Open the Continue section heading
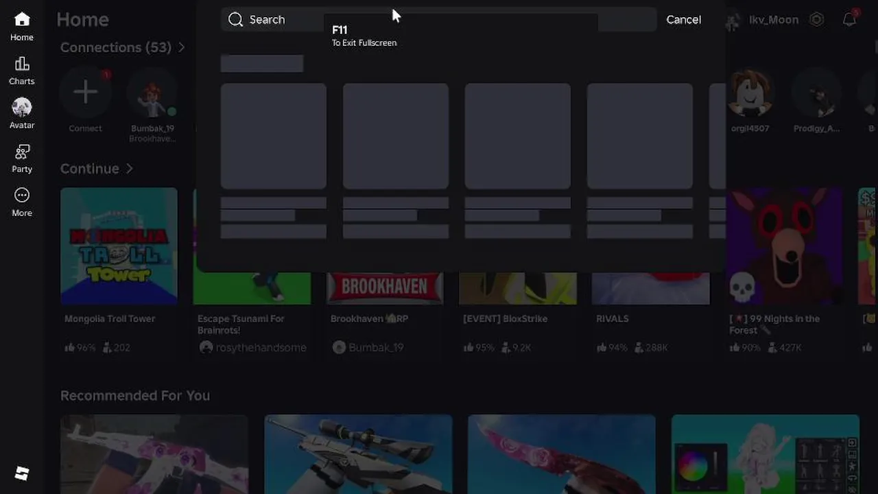This screenshot has width=878, height=494. tap(90, 168)
